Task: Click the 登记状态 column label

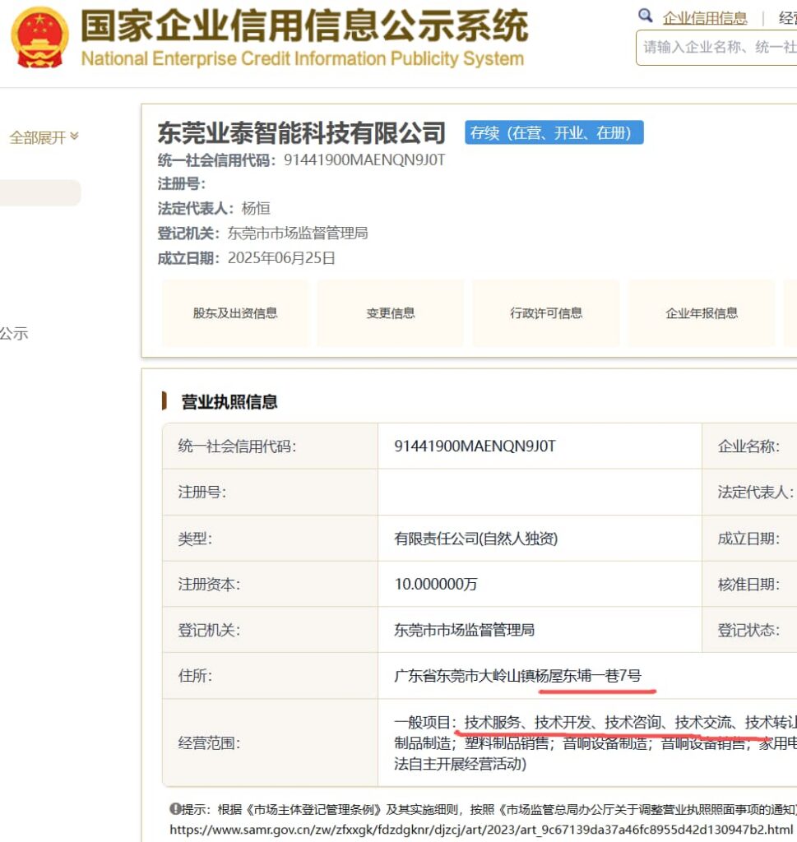Action: pyautogui.click(x=748, y=629)
